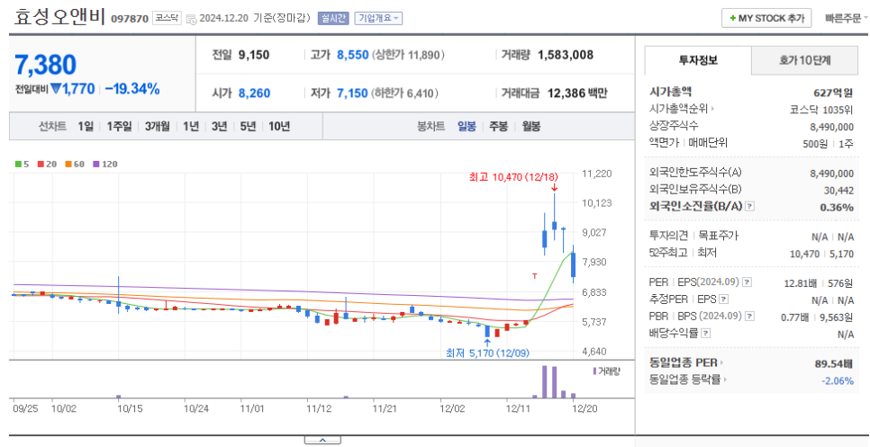Open the 외국인소진율(B/A) help question mark
Screen dimensions: 870x447
point(749,206)
